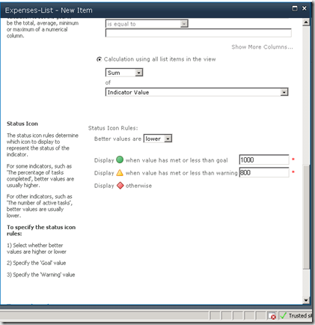
Task: Click the vertical scrollbar thumb
Action: (x=306, y=216)
